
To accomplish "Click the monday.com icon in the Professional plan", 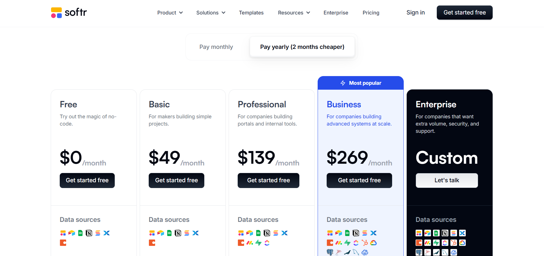I will pos(250,243).
